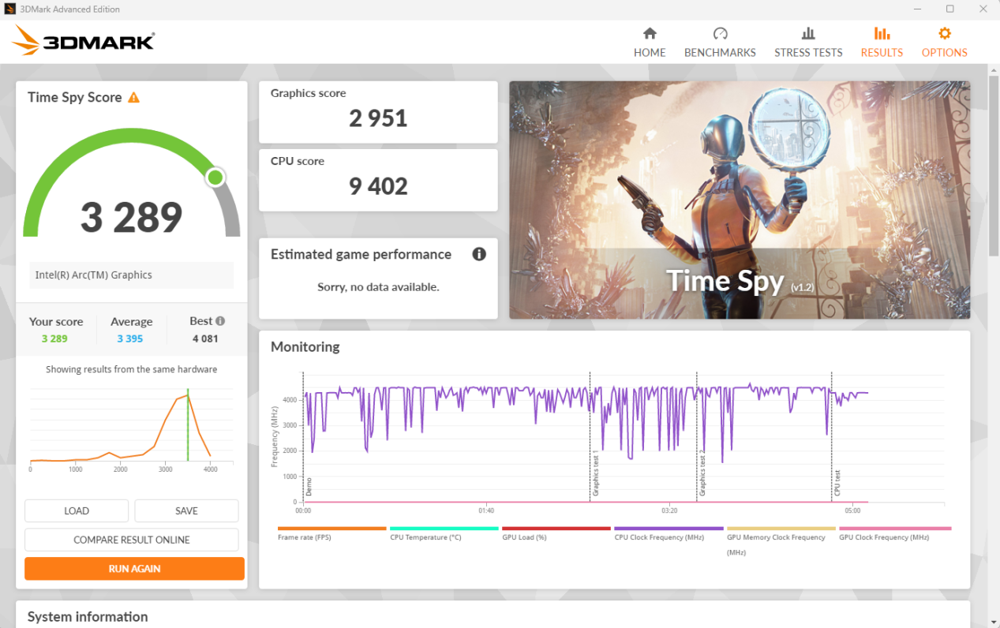This screenshot has height=628, width=1000.
Task: Click the Graphics test 2 marker on the chart
Action: [702, 473]
